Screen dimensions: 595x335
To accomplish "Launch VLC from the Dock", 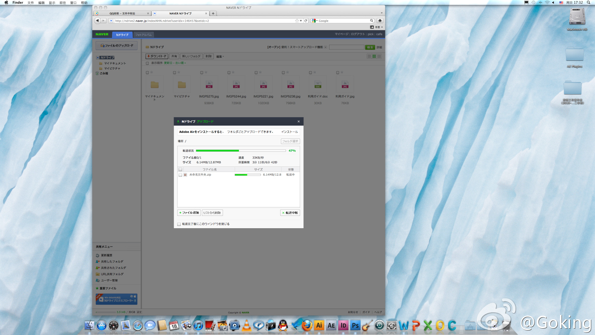I will click(x=247, y=326).
